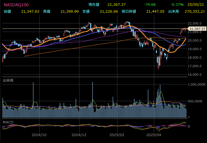Click the 17,000.0 price axis label
Viewport: 207px width, 143px height.
click(x=195, y=66)
